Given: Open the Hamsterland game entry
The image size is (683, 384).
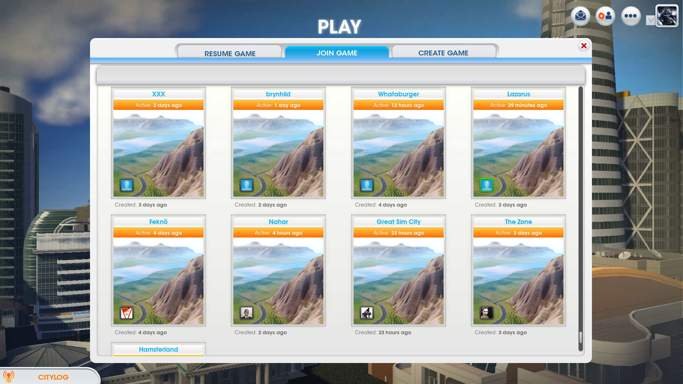Looking at the screenshot, I should 158,350.
